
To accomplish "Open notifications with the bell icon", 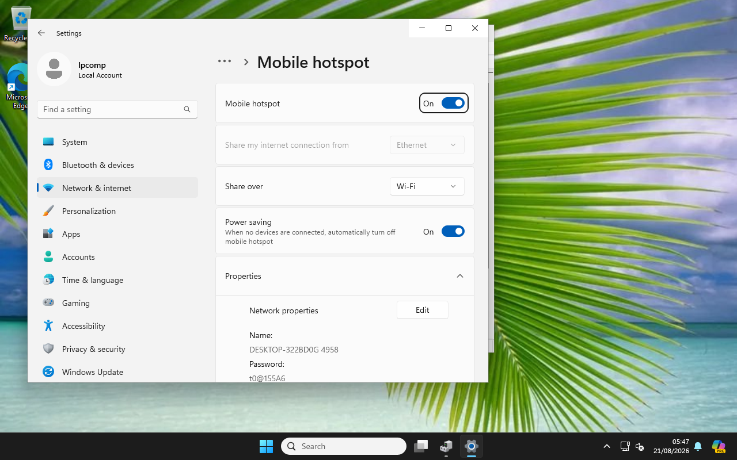I will click(x=698, y=446).
